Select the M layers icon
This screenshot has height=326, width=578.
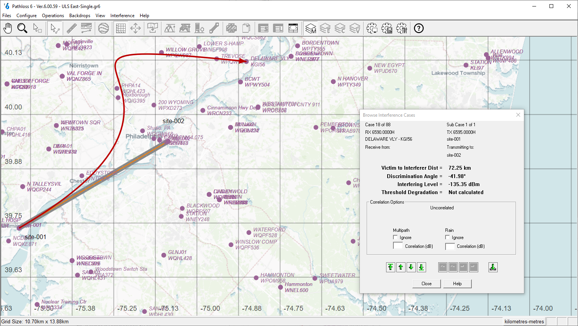click(311, 28)
